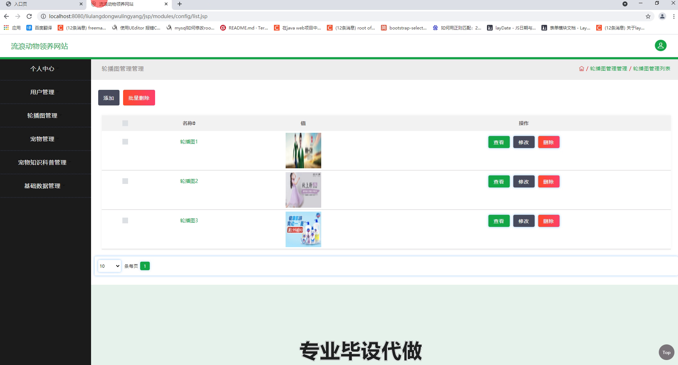This screenshot has width=678, height=365.
Task: Click the Top scroll-to-top button
Action: coord(666,352)
